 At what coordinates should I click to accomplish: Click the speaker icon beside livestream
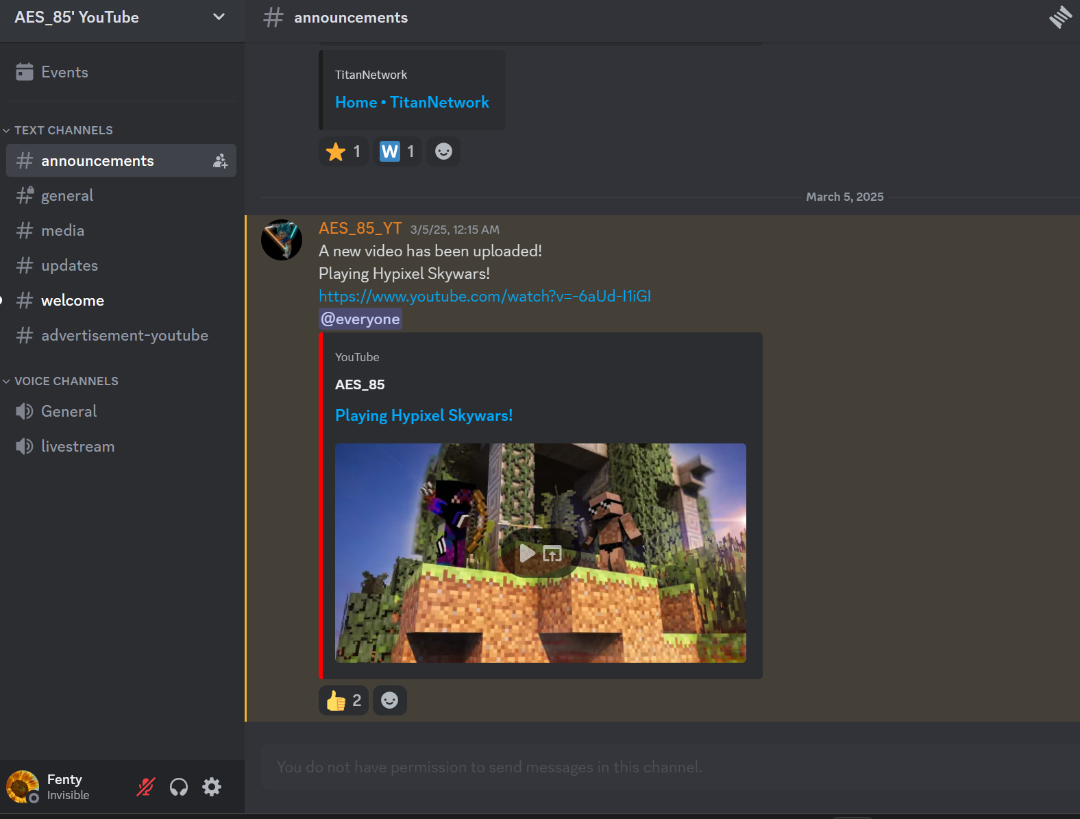(25, 446)
